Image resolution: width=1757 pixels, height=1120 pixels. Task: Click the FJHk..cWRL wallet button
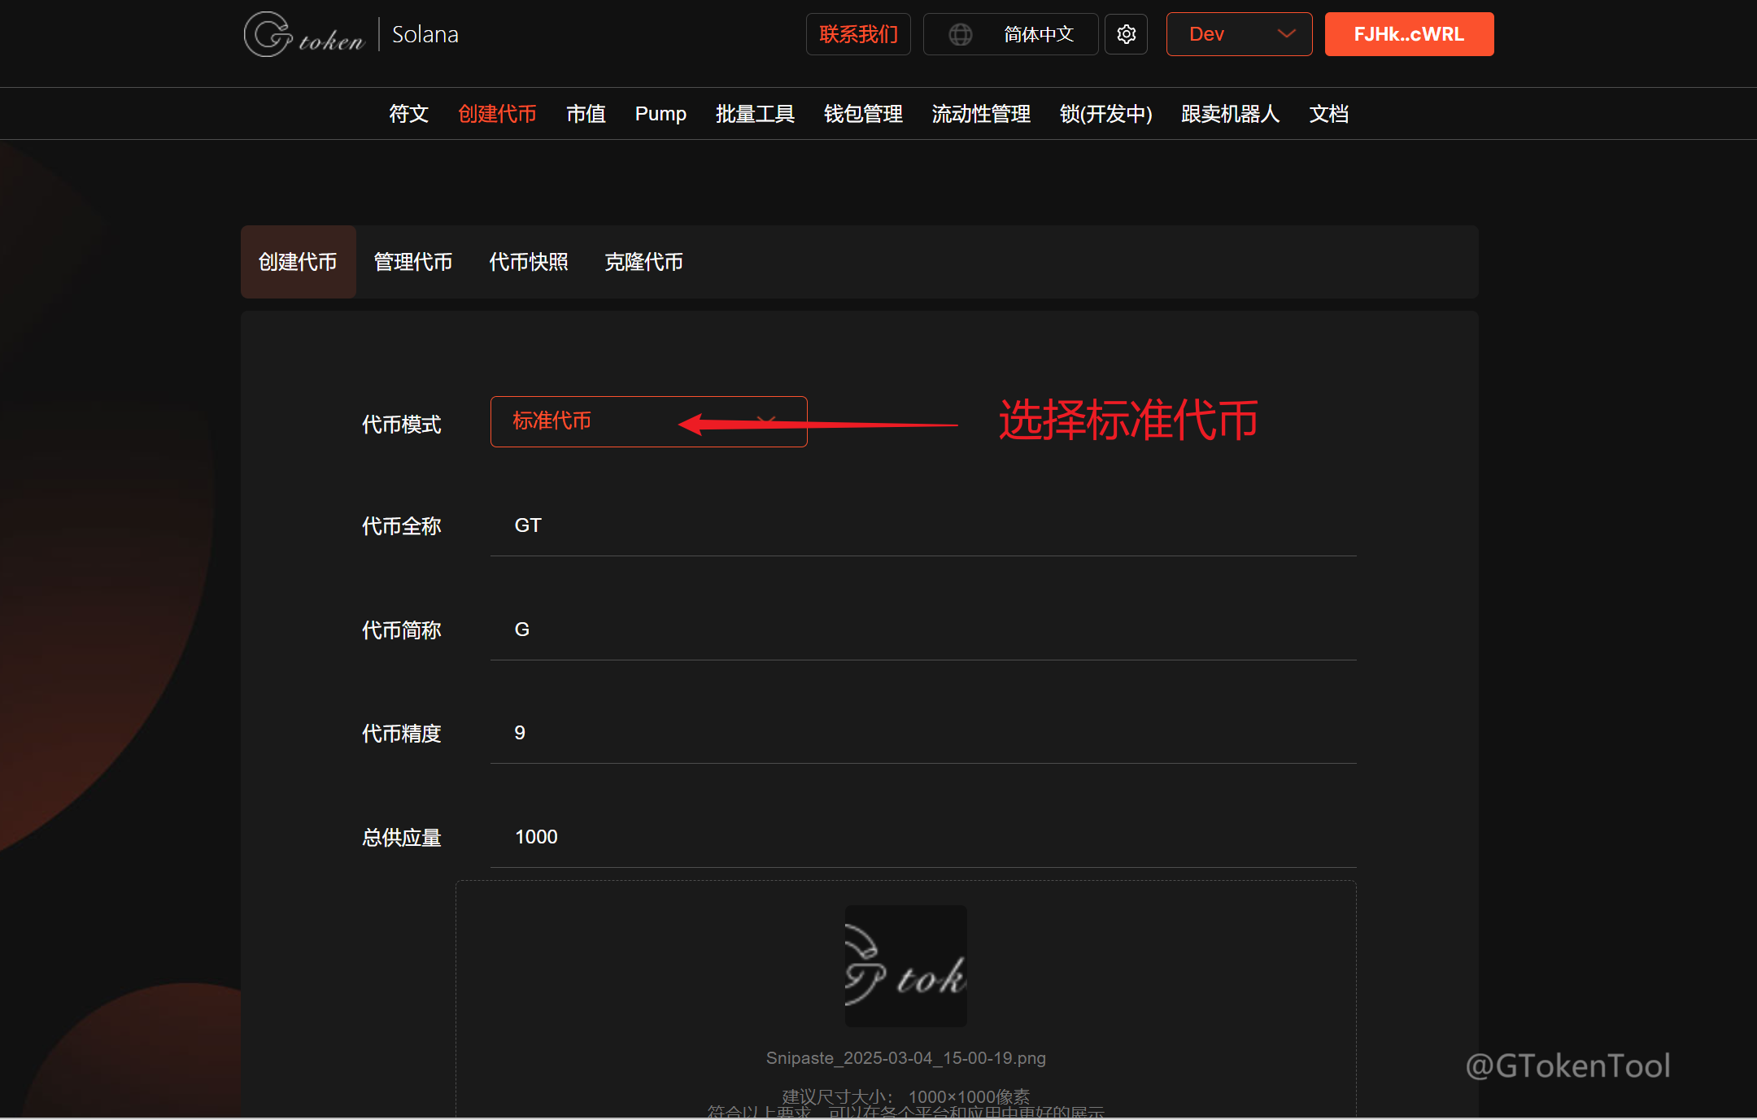pyautogui.click(x=1409, y=34)
